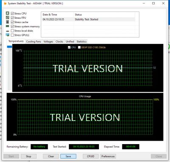Click the Date & Time column header

tap(57, 14)
